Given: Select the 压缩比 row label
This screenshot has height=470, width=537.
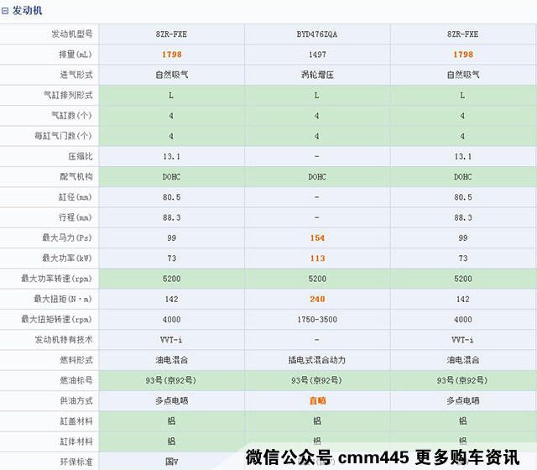Looking at the screenshot, I should point(81,156).
